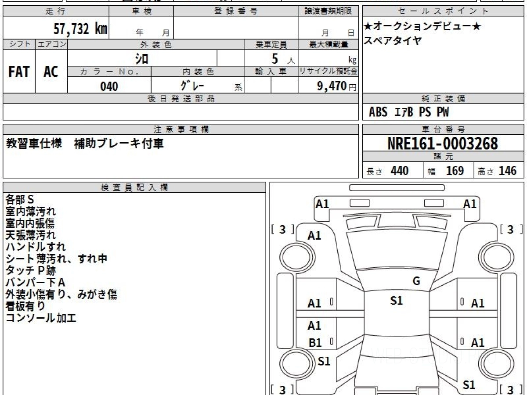
Task: Click the ★オークションデビュー★ sales point
Action: [422, 27]
